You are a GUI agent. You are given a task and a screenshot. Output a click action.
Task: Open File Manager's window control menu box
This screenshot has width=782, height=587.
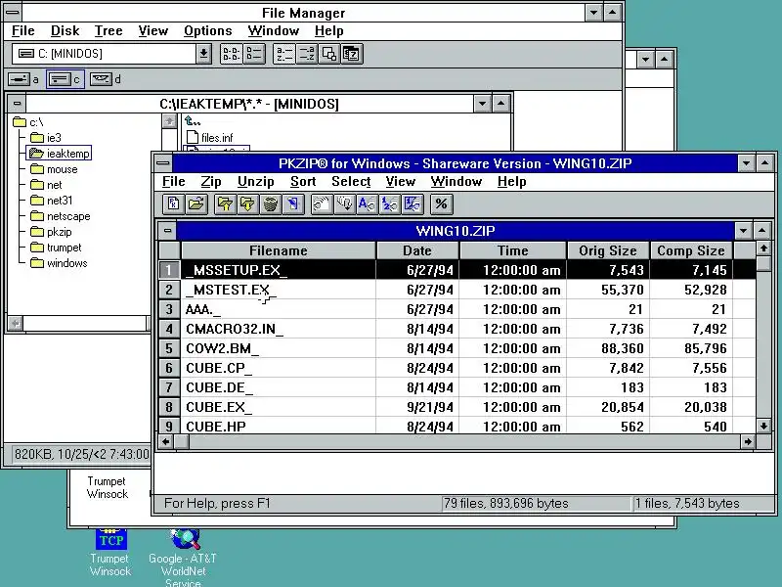(12, 12)
